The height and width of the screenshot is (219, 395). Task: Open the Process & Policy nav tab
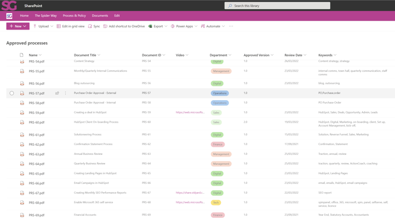coord(74,16)
